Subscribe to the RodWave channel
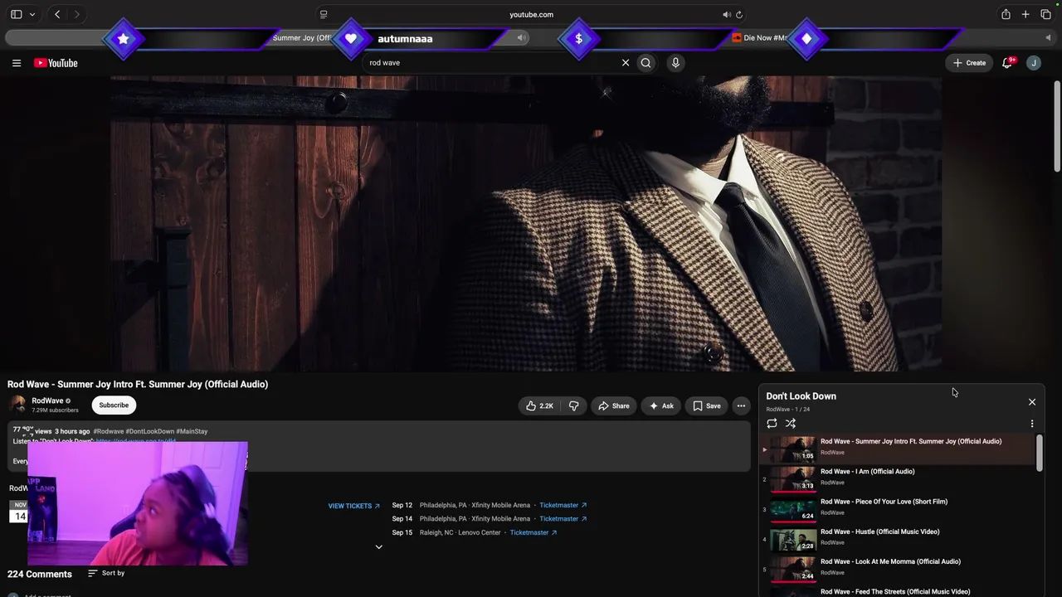 [x=114, y=405]
